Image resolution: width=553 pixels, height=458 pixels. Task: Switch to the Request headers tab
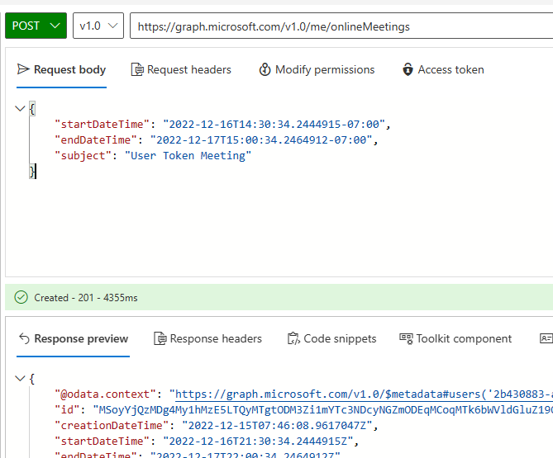coord(181,69)
